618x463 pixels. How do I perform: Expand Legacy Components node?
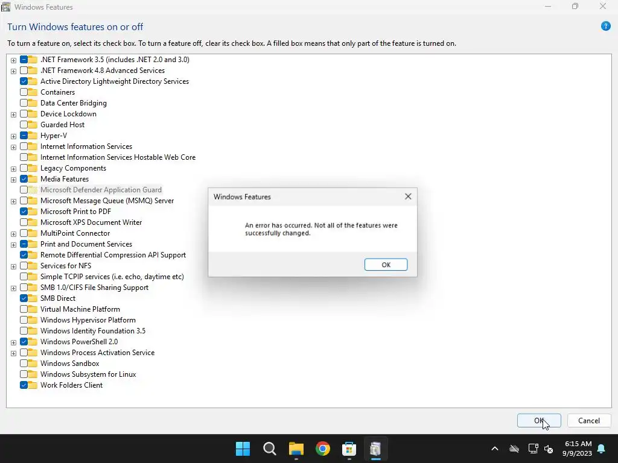13,169
